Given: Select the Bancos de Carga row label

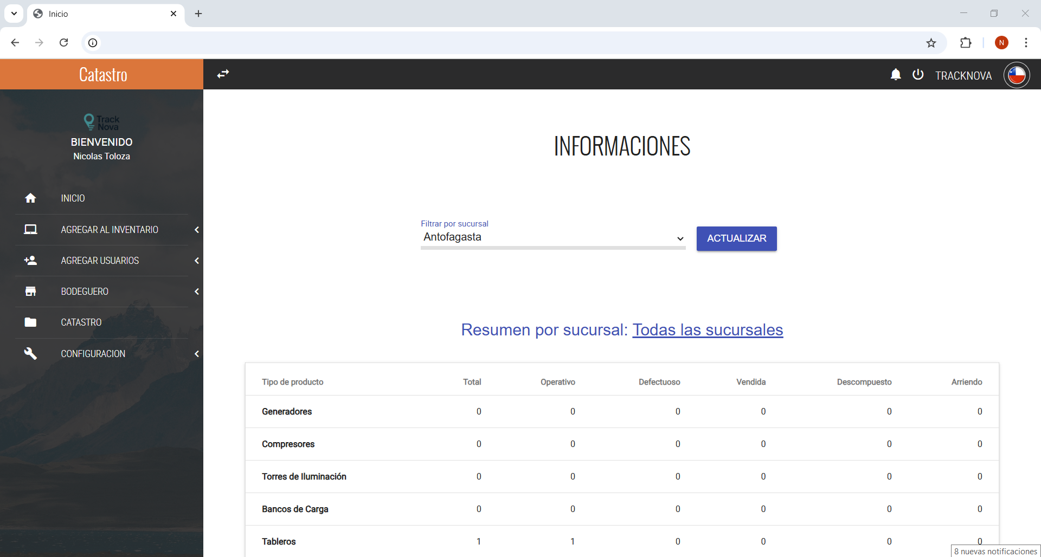Looking at the screenshot, I should pos(295,509).
